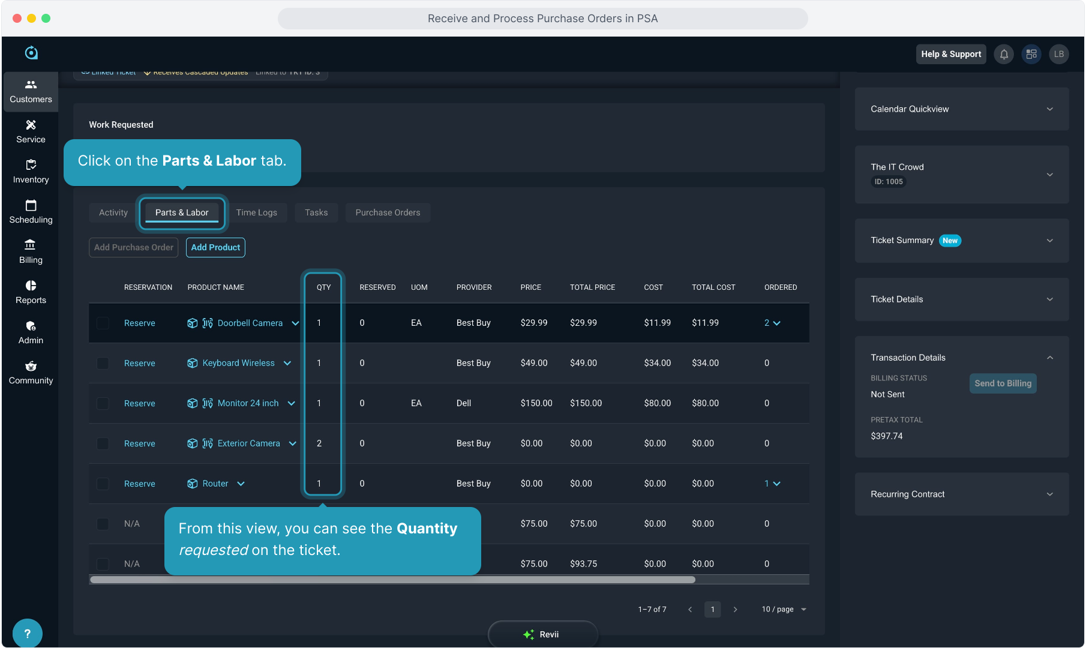Check the Doorbell Camera row checkbox
Screen dimensions: 1086x648
tap(103, 323)
